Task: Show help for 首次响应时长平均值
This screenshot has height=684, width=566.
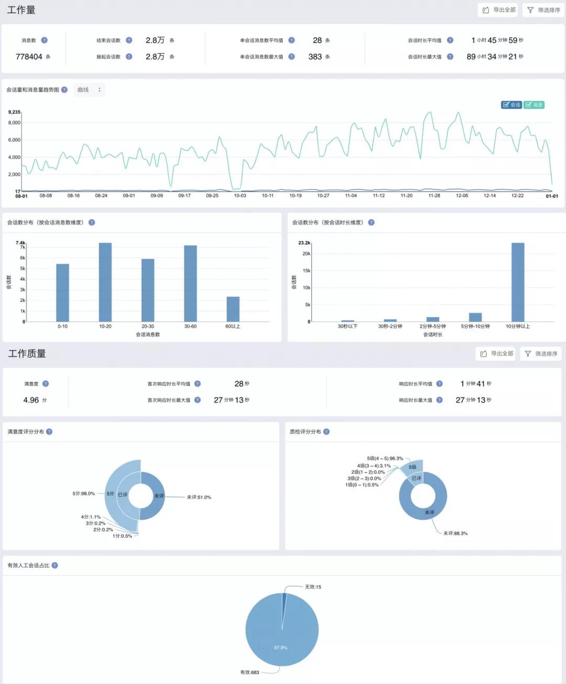Action: tap(198, 384)
